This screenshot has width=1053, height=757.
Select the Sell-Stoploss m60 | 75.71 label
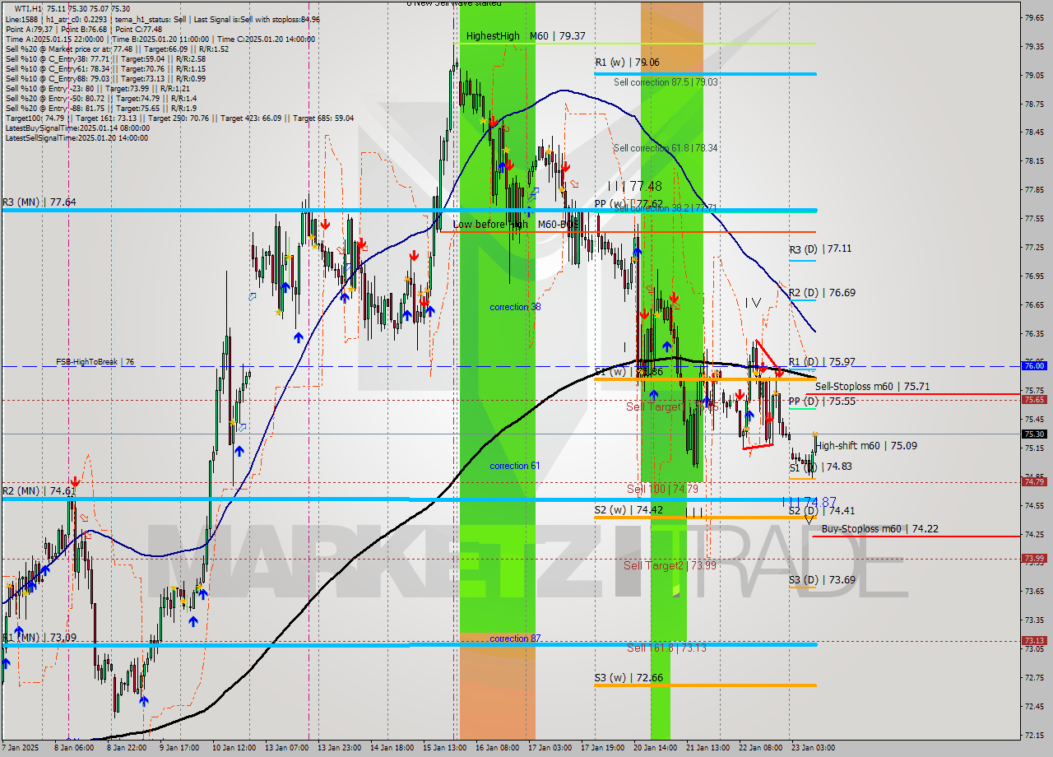(x=873, y=386)
